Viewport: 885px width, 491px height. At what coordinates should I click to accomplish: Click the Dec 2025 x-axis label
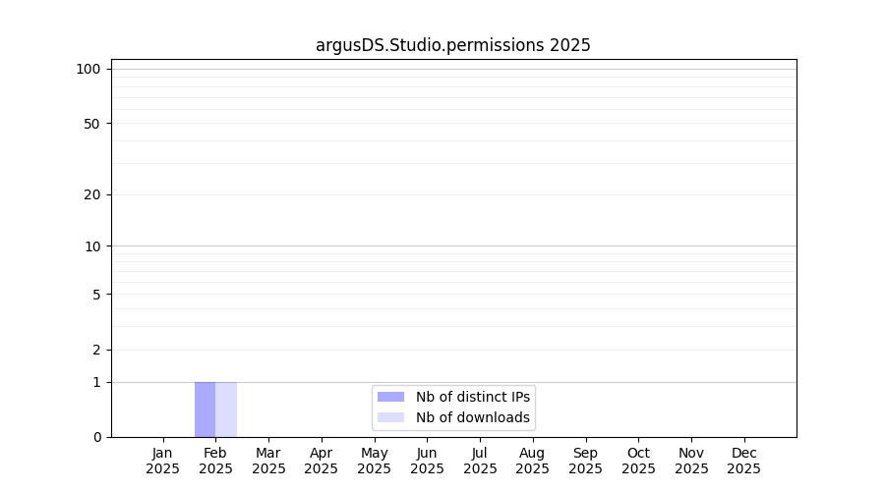pyautogui.click(x=743, y=461)
